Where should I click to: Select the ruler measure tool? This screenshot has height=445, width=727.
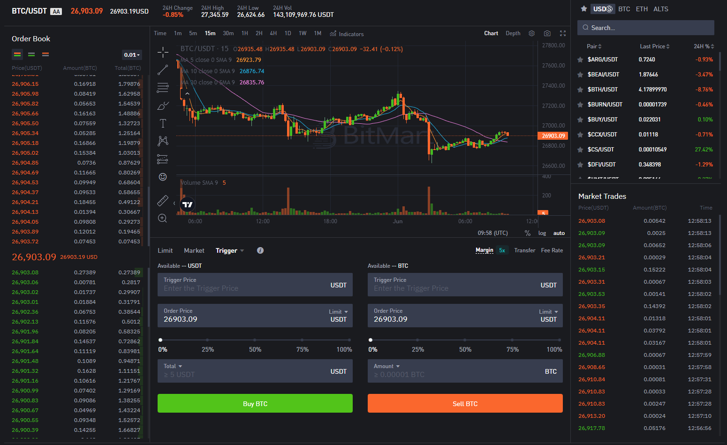coord(163,201)
